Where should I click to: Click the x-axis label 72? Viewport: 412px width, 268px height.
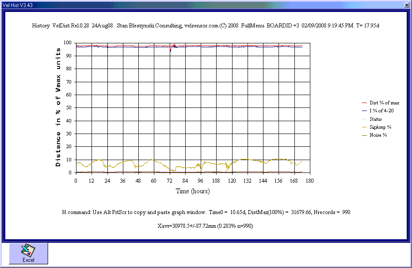pyautogui.click(x=169, y=181)
